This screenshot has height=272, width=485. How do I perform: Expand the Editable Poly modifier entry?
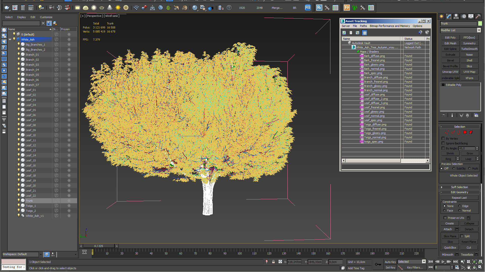pos(443,85)
